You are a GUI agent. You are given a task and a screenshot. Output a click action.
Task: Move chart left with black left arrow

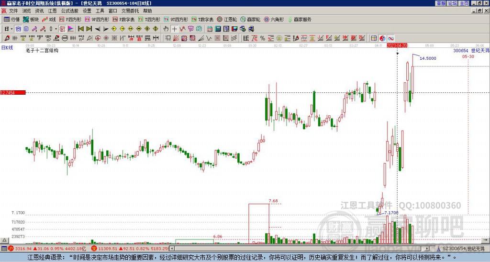point(98,29)
